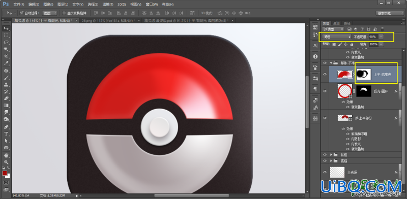Select the Eyedropper tool

(6, 63)
